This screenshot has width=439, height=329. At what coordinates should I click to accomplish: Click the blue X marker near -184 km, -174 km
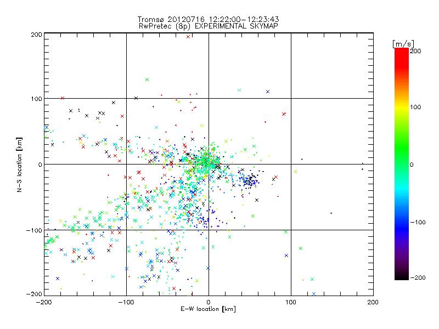58,279
